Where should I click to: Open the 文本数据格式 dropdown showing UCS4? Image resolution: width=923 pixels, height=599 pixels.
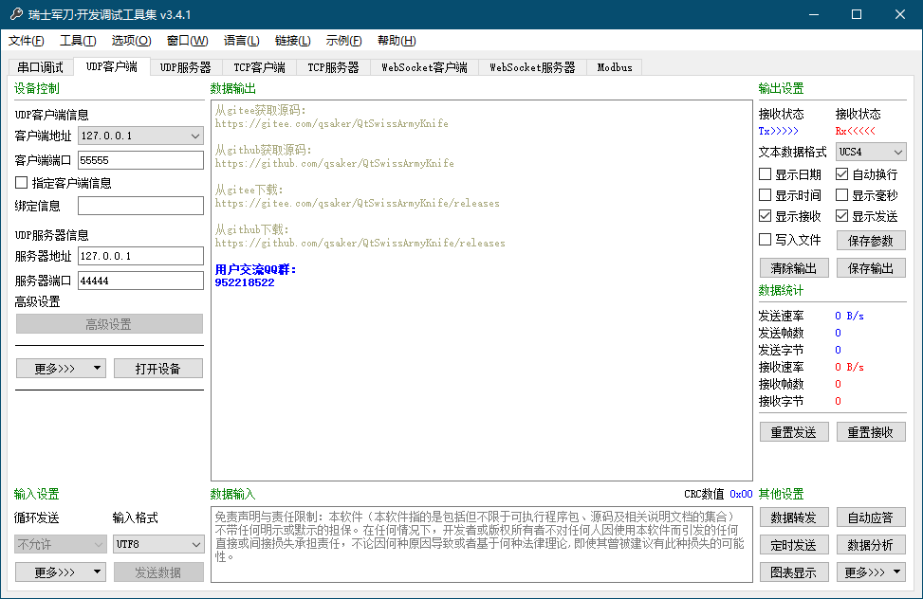(870, 151)
